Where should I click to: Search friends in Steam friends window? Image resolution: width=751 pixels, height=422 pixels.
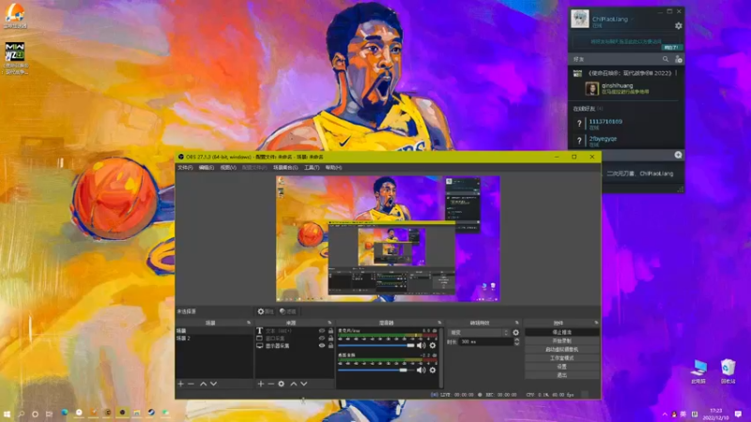click(x=666, y=59)
